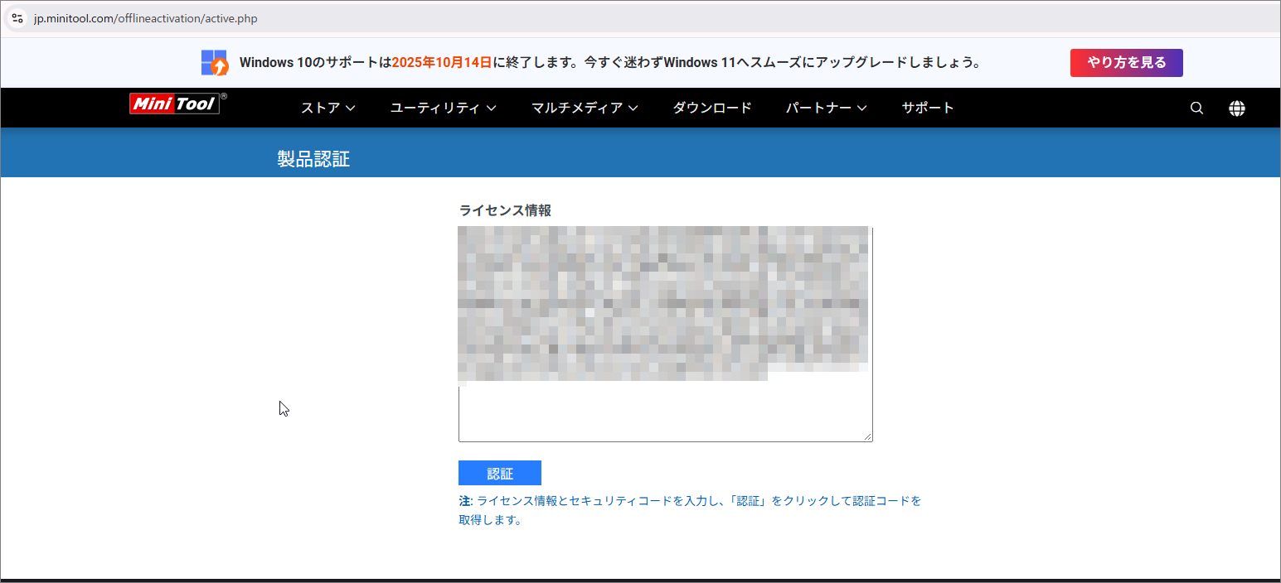Click the search magnifier icon
This screenshot has height=583, width=1281.
click(1196, 108)
